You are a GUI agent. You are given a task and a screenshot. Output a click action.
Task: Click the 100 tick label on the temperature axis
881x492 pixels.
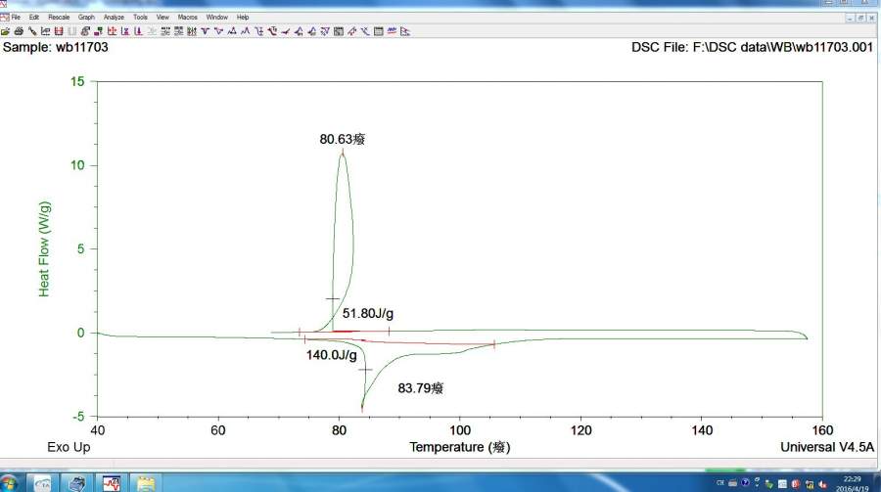460,430
